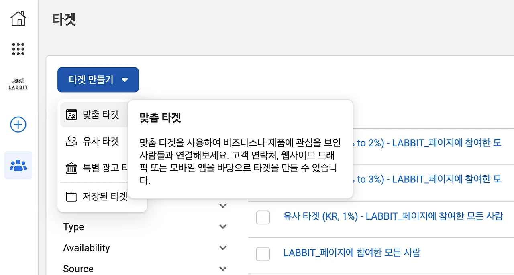Click the 저장된 타겟 folder icon

[71, 196]
